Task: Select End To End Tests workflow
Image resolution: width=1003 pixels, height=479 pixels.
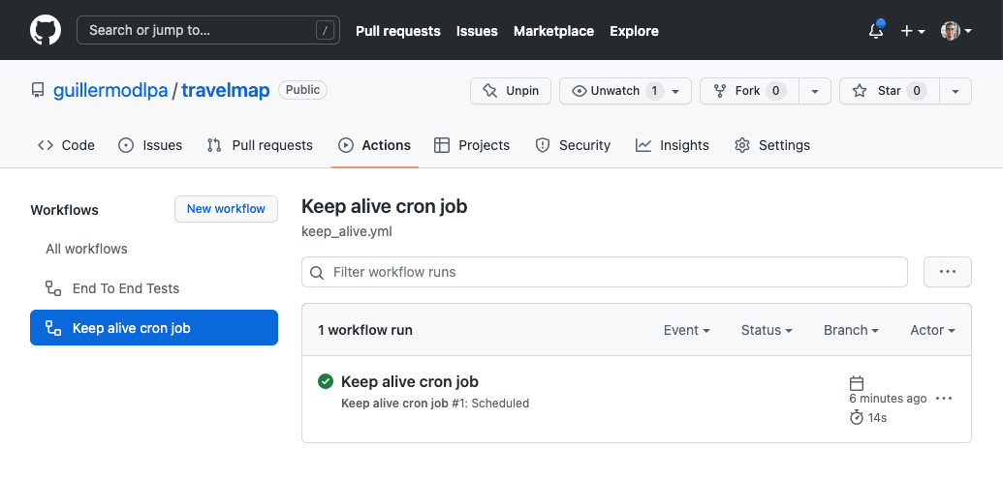Action: [x=125, y=288]
